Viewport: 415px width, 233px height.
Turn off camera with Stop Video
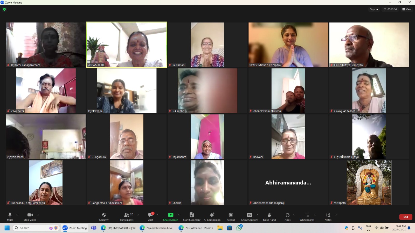tap(30, 216)
